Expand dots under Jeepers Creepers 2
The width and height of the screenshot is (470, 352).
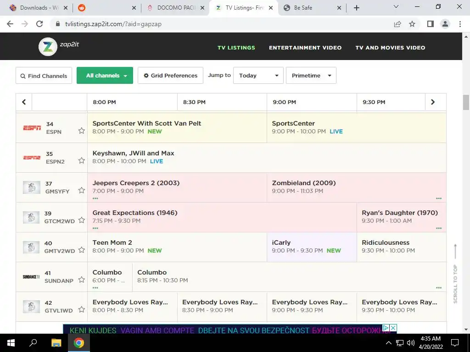pyautogui.click(x=95, y=198)
